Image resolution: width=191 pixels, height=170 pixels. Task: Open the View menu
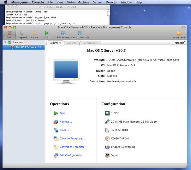(x=60, y=2)
